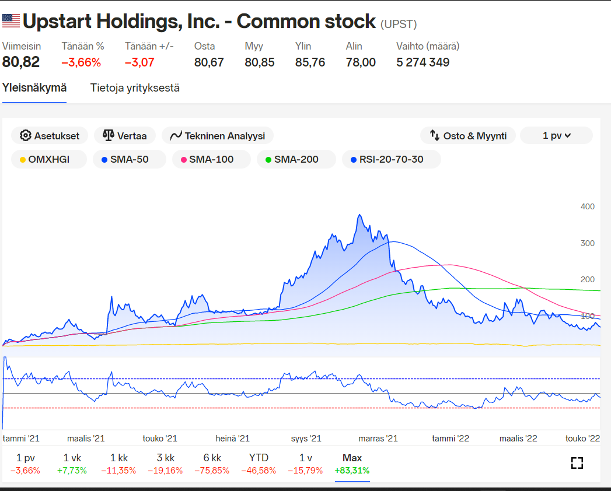Open the Tietoja yrityksestä tab
611x491 pixels.
135,88
